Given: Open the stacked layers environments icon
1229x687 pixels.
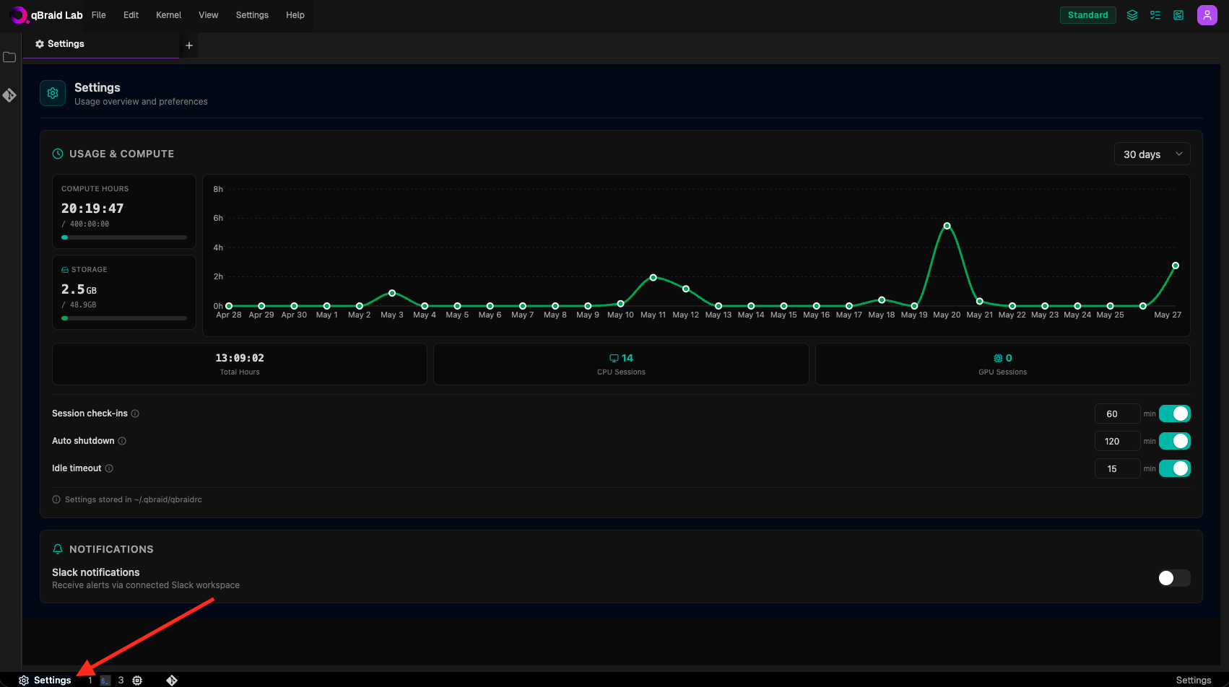Looking at the screenshot, I should click(x=1132, y=15).
